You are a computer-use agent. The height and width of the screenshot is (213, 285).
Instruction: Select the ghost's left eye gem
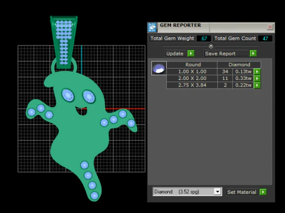pos(68,95)
